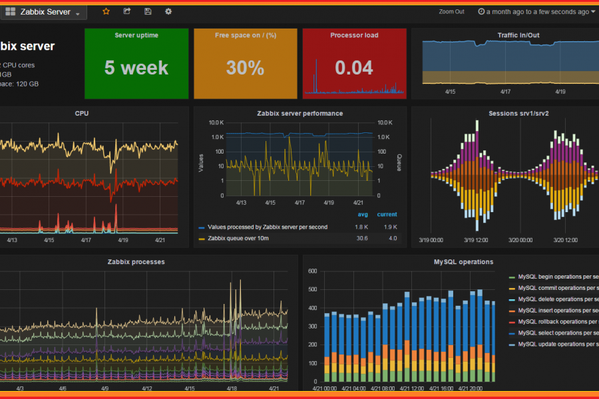The height and width of the screenshot is (399, 599).
Task: Click the share dashboard icon
Action: click(x=127, y=11)
